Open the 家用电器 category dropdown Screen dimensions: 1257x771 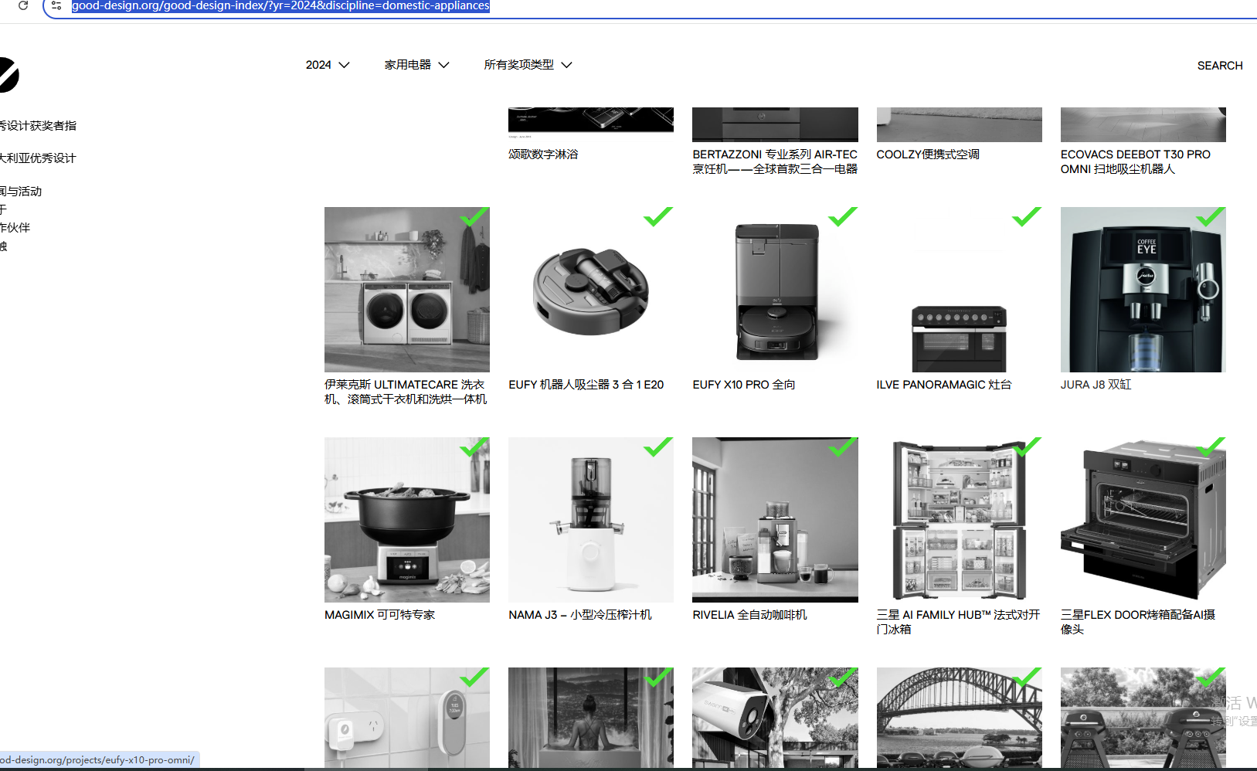click(416, 65)
